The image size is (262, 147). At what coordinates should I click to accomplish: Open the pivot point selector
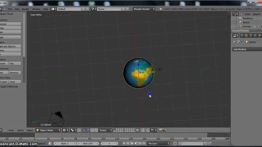click(73, 130)
